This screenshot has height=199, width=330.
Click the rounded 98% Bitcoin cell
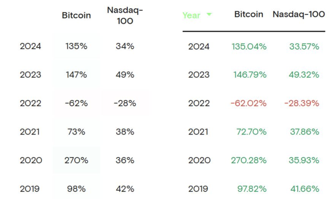pos(76,189)
